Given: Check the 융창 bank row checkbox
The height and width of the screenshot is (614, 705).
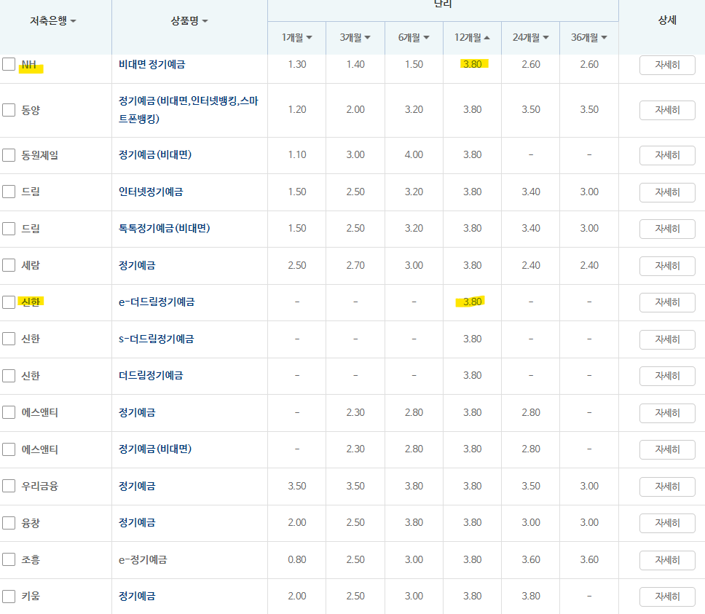Looking at the screenshot, I should click(9, 523).
